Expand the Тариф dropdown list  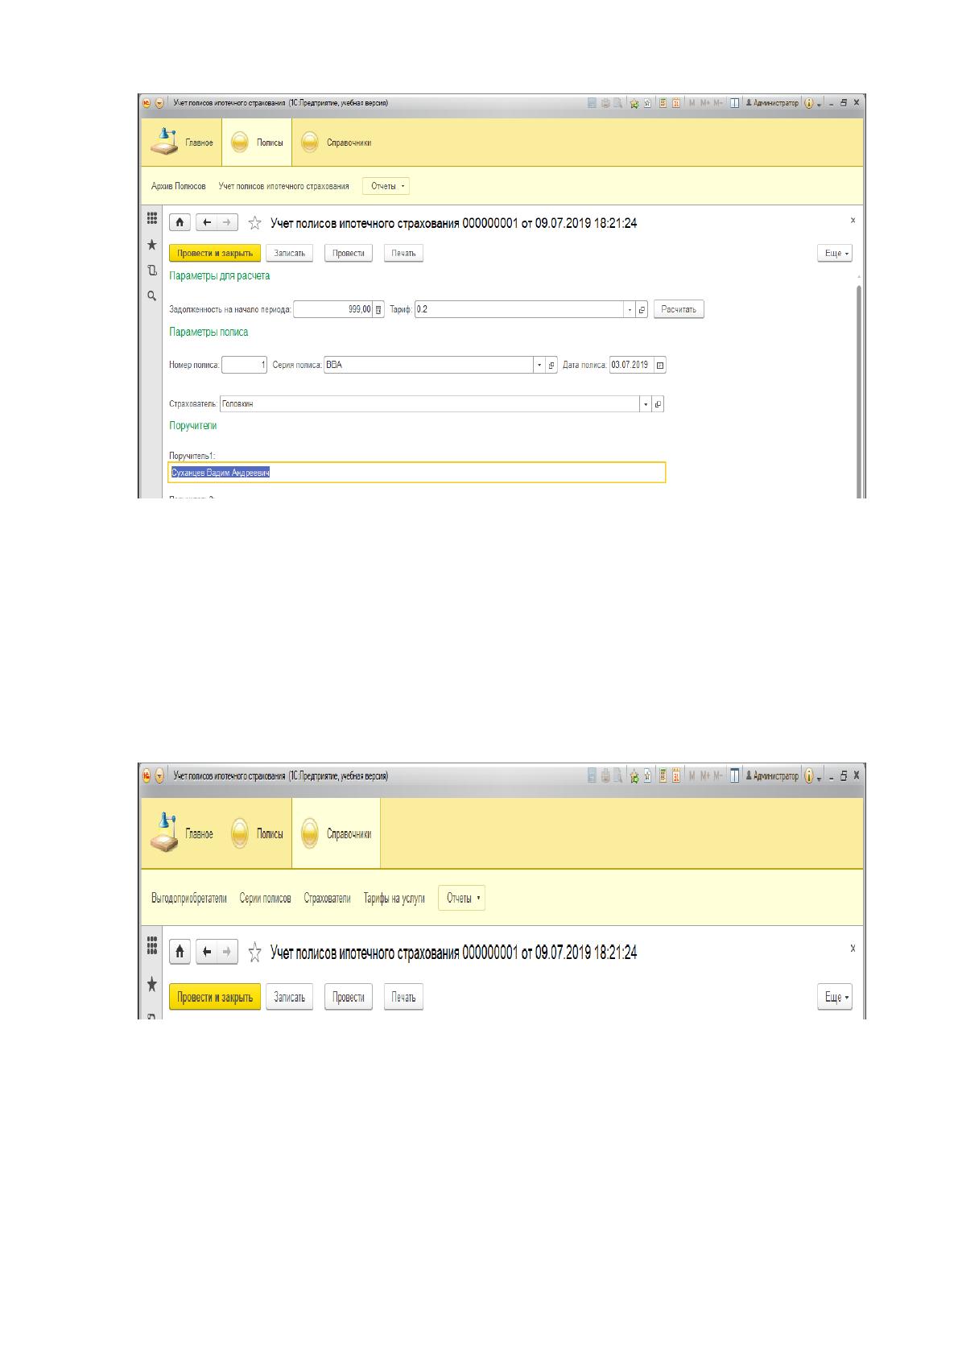(x=630, y=309)
